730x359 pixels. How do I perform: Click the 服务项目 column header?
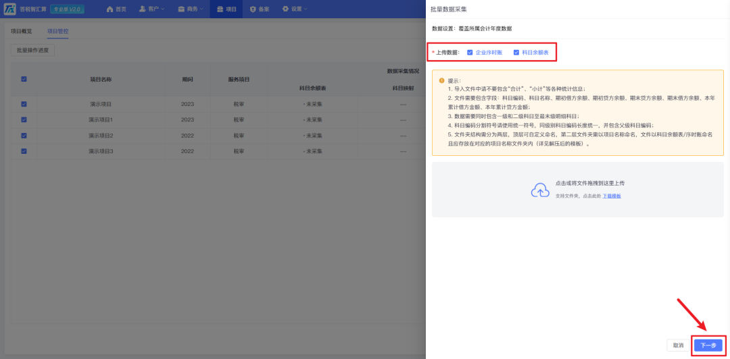point(239,79)
